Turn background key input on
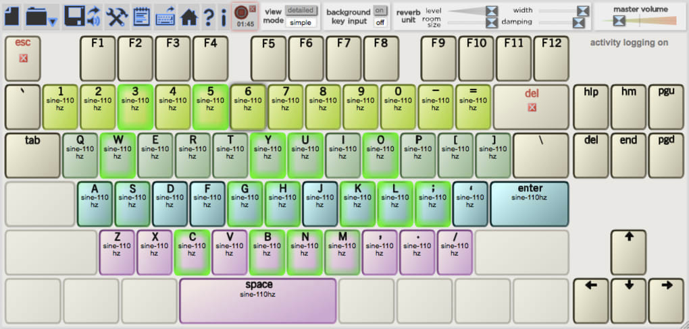Image resolution: width=689 pixels, height=329 pixels. [380, 11]
